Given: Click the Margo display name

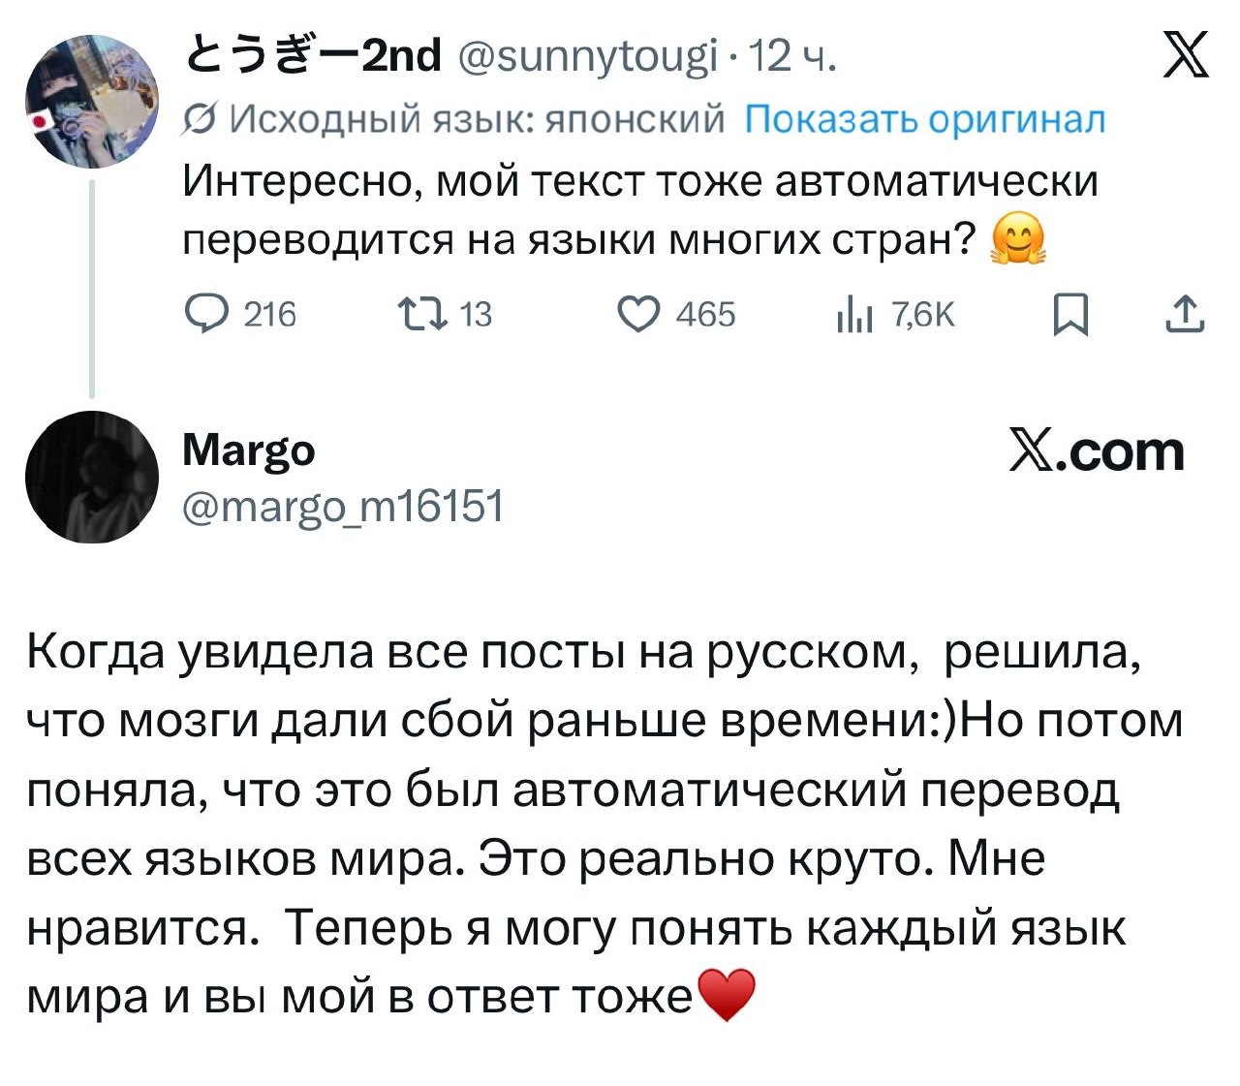Looking at the screenshot, I should 249,450.
